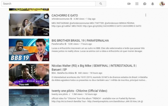Open the create video camera icon
Image resolution: width=168 pixels, height=106 pixels.
click(129, 4)
